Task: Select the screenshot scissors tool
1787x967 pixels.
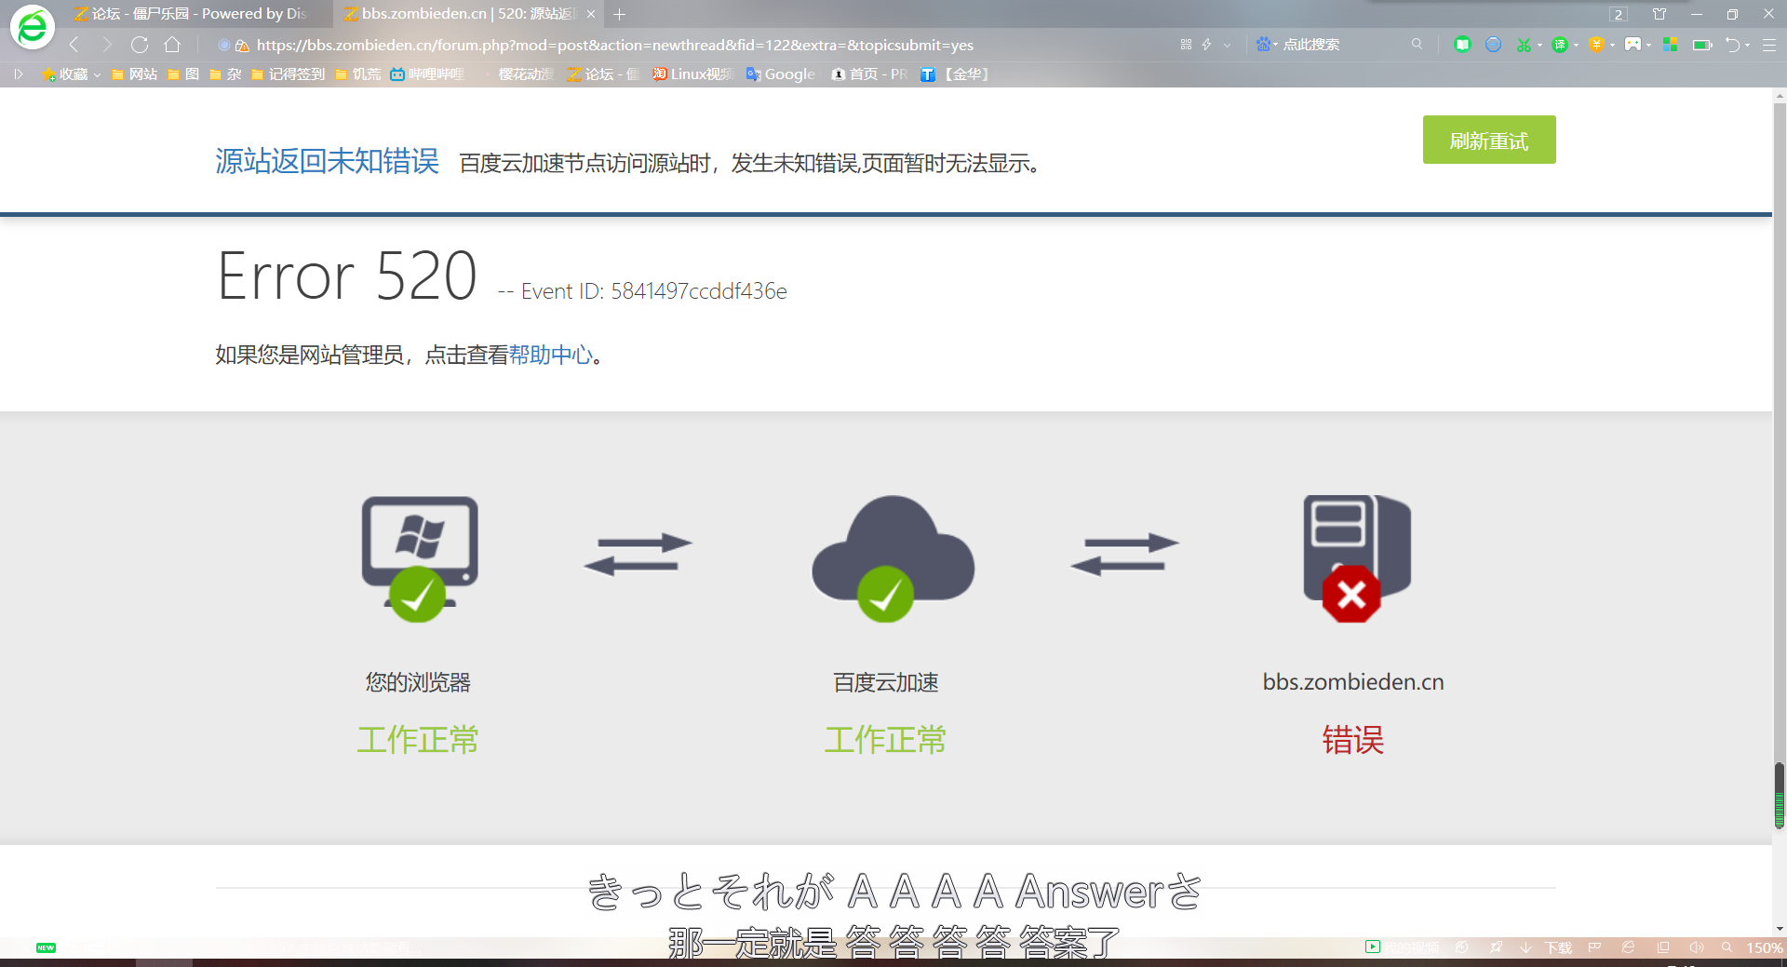Action: click(x=1525, y=44)
